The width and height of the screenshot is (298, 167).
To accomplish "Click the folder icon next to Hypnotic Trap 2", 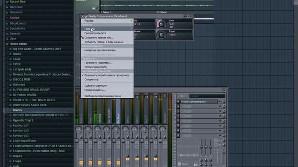I will click(10, 121).
